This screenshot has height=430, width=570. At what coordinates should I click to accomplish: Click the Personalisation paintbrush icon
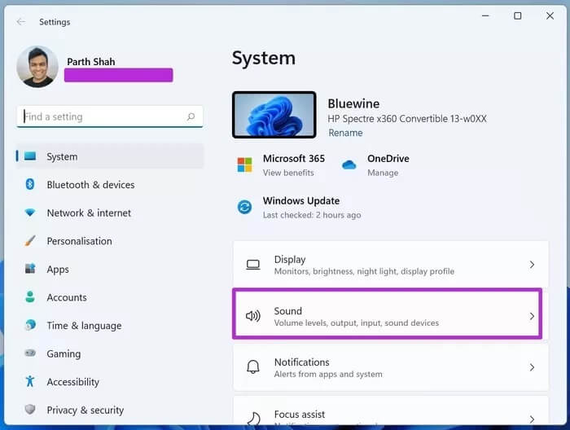[30, 240]
